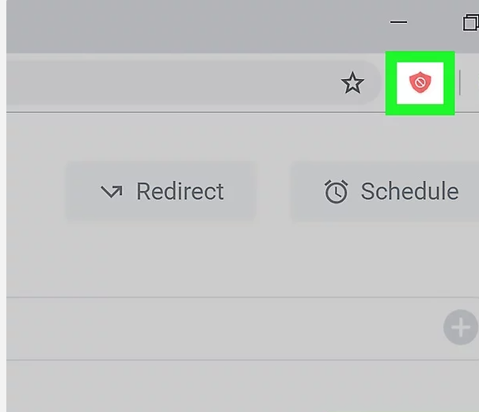This screenshot has width=479, height=412.
Task: Open the Schedule settings button
Action: (384, 191)
